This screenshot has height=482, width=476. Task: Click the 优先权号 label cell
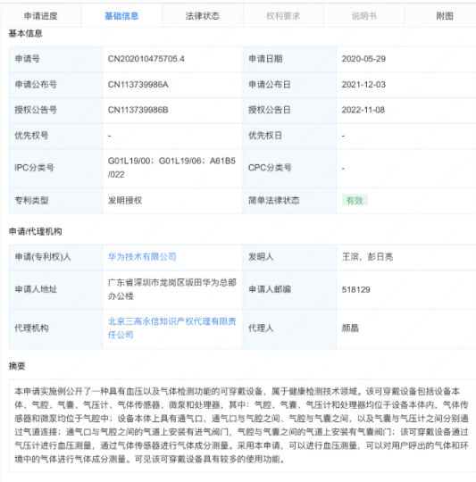[x=55, y=136]
